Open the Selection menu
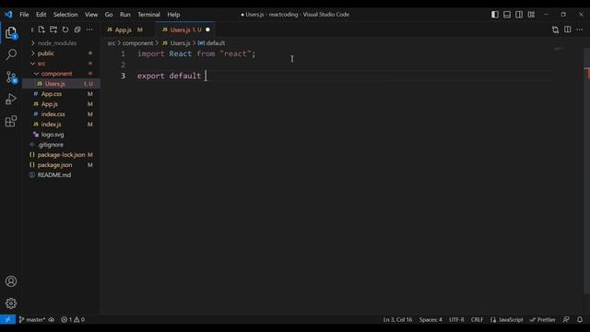This screenshot has width=590, height=332. tap(65, 15)
